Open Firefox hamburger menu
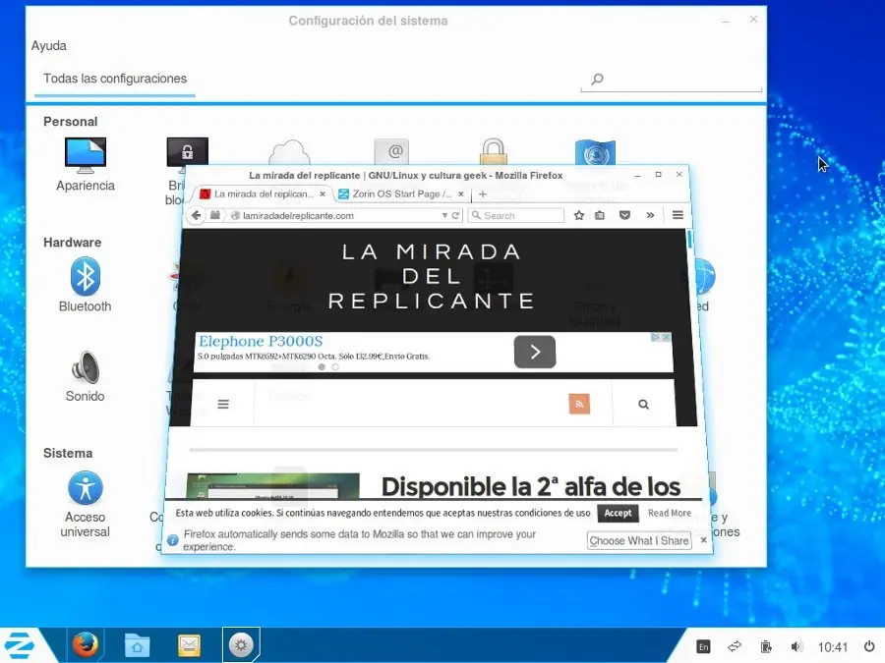885x663 pixels. [678, 215]
